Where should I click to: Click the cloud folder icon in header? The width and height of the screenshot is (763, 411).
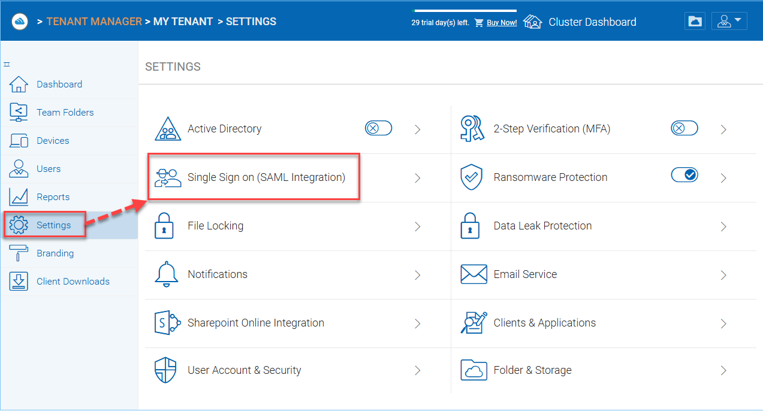click(695, 21)
